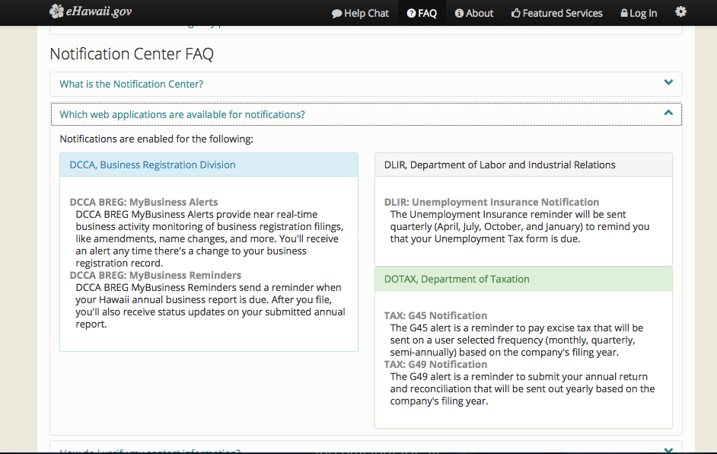Click the G45 alert description paragraph
The height and width of the screenshot is (454, 717).
pos(517,340)
